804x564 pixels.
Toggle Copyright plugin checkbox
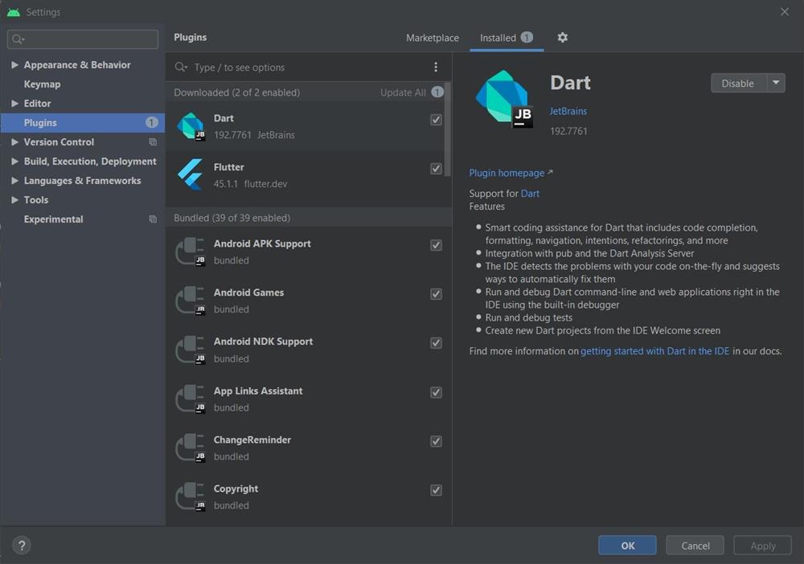[x=436, y=490]
